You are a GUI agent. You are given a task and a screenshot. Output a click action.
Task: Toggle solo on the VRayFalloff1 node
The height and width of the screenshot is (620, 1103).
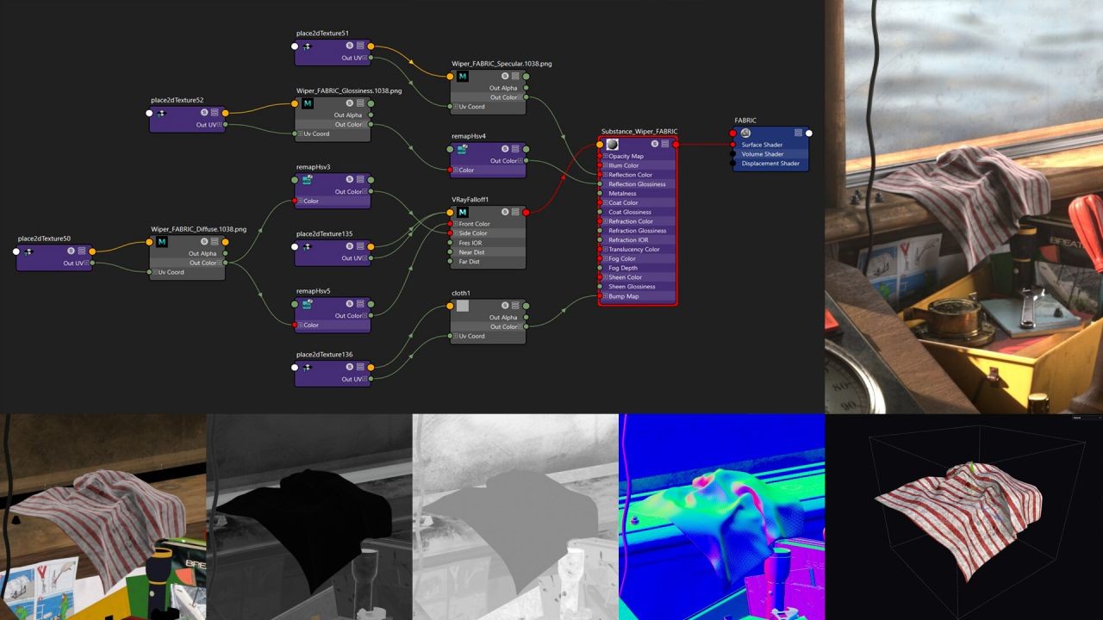[504, 212]
